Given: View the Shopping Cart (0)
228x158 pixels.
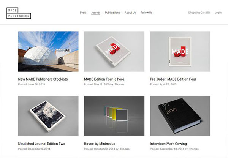Looking at the screenshot, I should point(199,13).
